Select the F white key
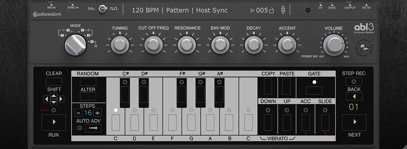Viewport: 407px width, 149px height. [172, 122]
